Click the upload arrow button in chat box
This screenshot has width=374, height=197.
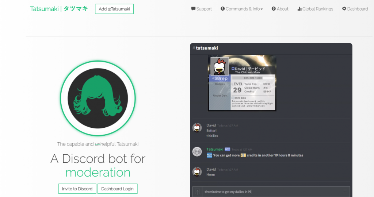(x=198, y=192)
